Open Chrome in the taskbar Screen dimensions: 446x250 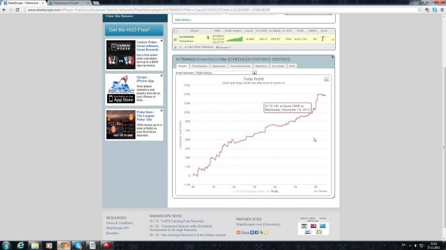click(x=64, y=245)
